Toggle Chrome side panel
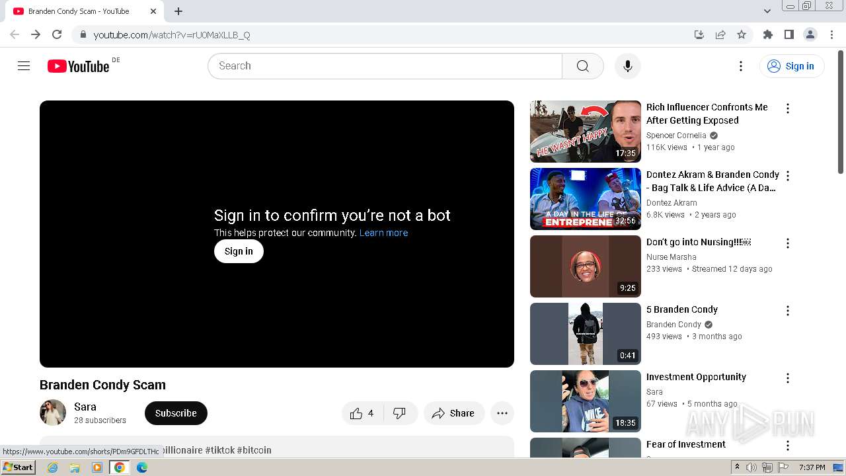The image size is (846, 476). [x=789, y=34]
